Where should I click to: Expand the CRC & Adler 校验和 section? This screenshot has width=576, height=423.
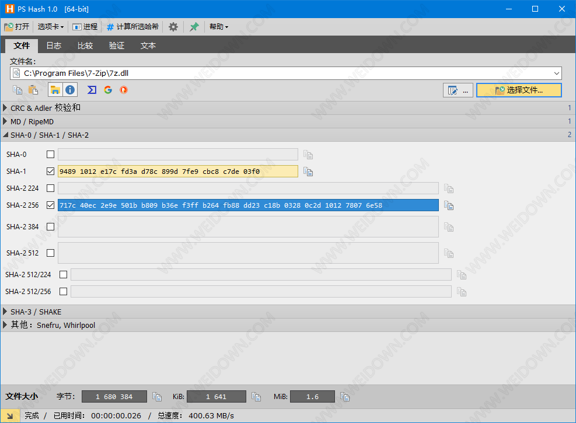point(288,108)
